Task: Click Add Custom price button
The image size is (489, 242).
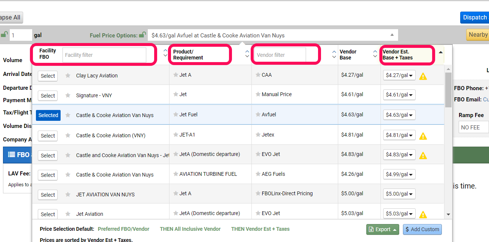Action: (x=422, y=229)
